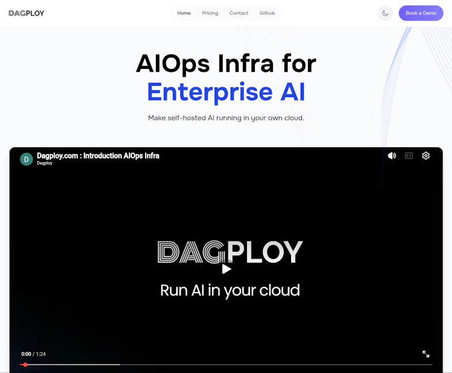Click the Enterprise AI heading text
This screenshot has width=452, height=373.
point(226,92)
